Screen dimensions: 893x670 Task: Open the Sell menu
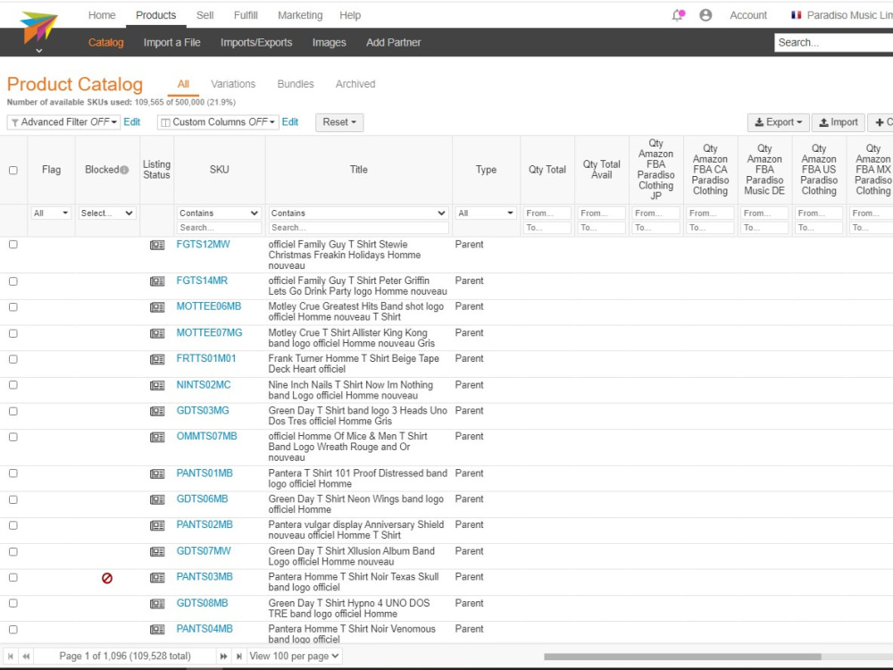205,15
